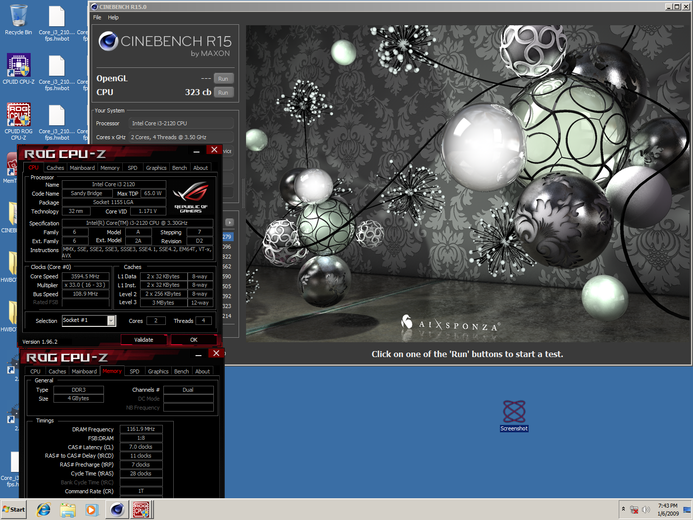
Task: Click the CAS# Latency value 7.0 clocks
Action: [141, 447]
